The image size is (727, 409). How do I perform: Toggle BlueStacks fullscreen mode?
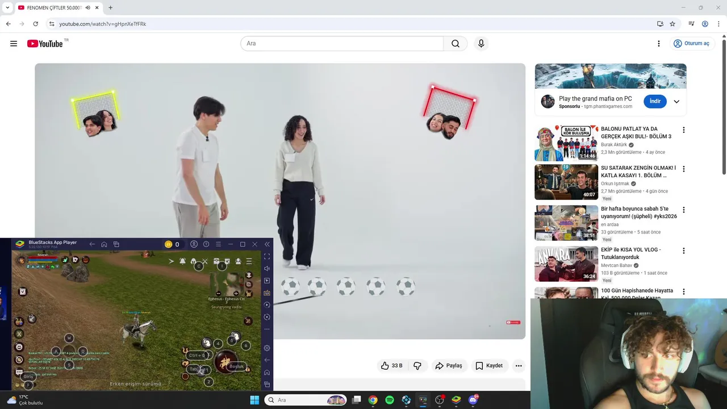point(267,257)
